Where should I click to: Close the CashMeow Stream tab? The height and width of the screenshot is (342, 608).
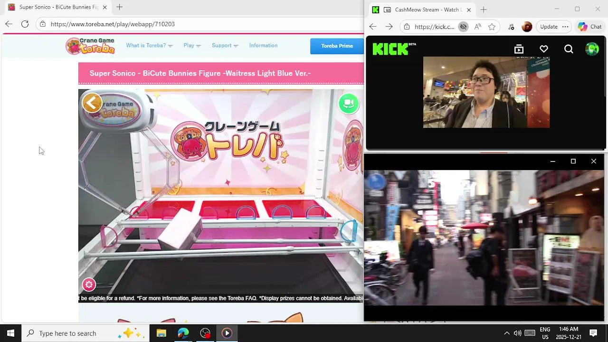[x=469, y=9]
